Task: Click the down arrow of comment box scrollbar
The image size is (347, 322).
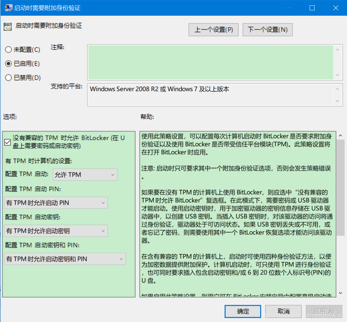Action: [x=338, y=75]
